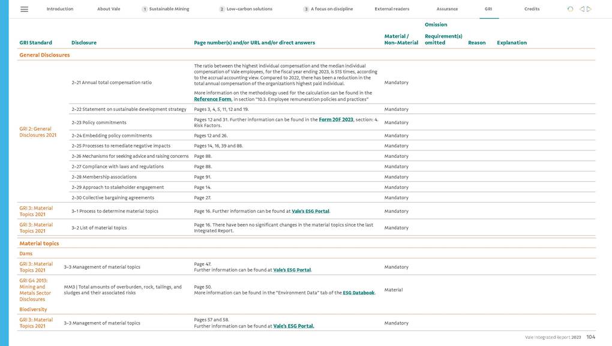Open the hamburger menu
This screenshot has height=346, width=612.
point(24,9)
